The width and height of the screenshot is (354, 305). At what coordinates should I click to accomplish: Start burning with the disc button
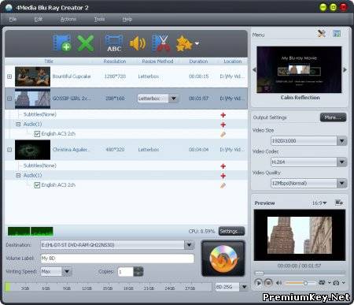[223, 259]
